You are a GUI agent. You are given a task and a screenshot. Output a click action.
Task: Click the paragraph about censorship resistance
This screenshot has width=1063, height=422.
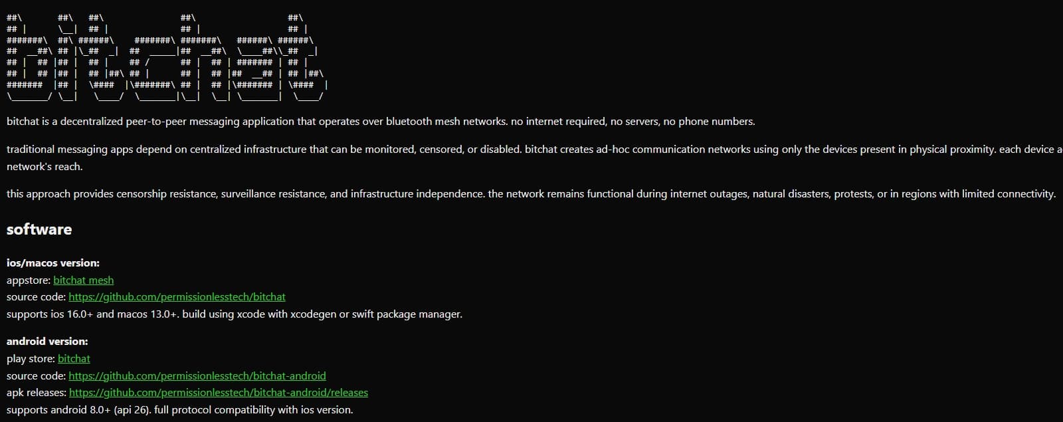530,194
